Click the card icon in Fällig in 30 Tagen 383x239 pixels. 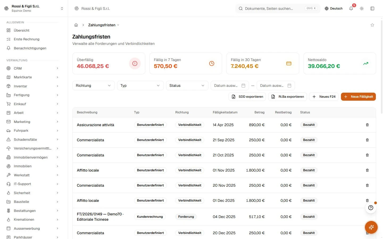(289, 63)
